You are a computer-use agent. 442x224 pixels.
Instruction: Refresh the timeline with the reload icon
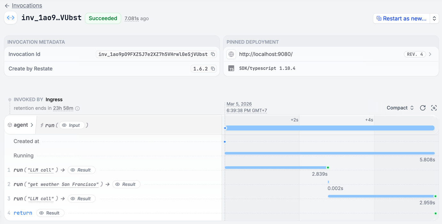tap(423, 108)
